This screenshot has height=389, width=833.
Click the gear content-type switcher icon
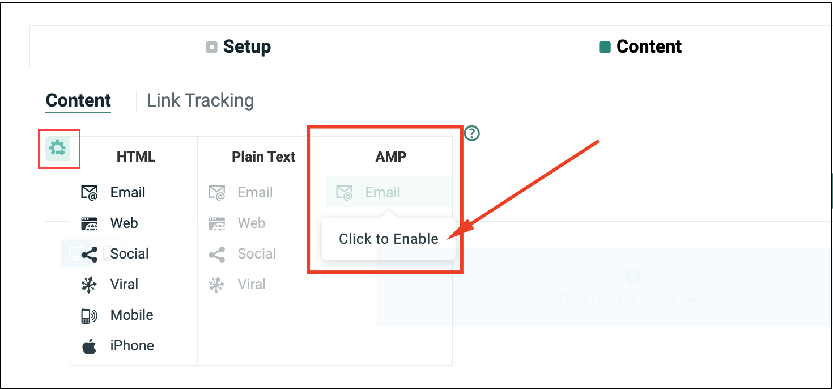[58, 149]
